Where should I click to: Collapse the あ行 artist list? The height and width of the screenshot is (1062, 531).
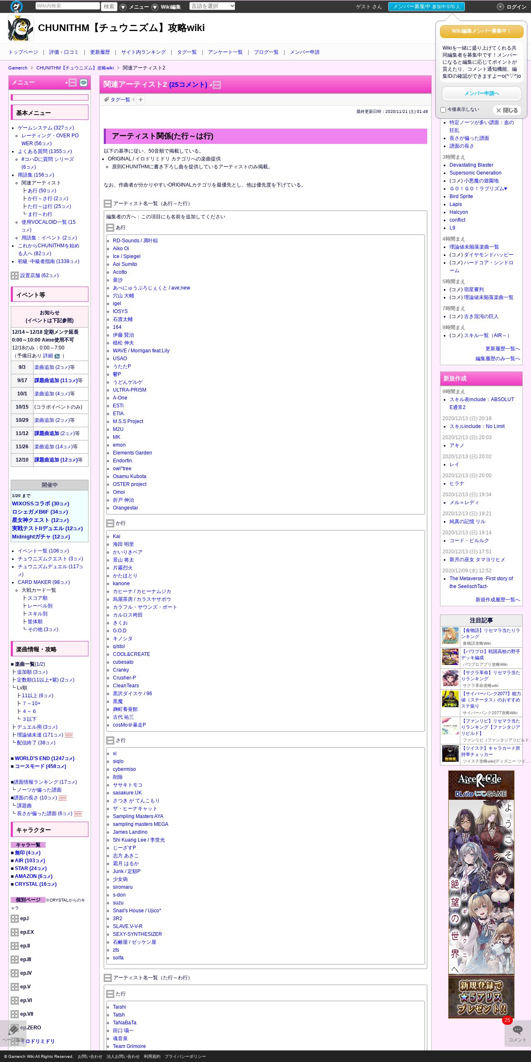[x=110, y=228]
